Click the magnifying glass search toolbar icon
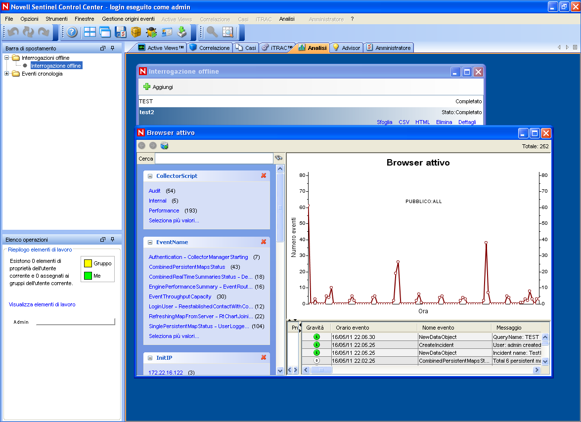The image size is (581, 422). [212, 32]
